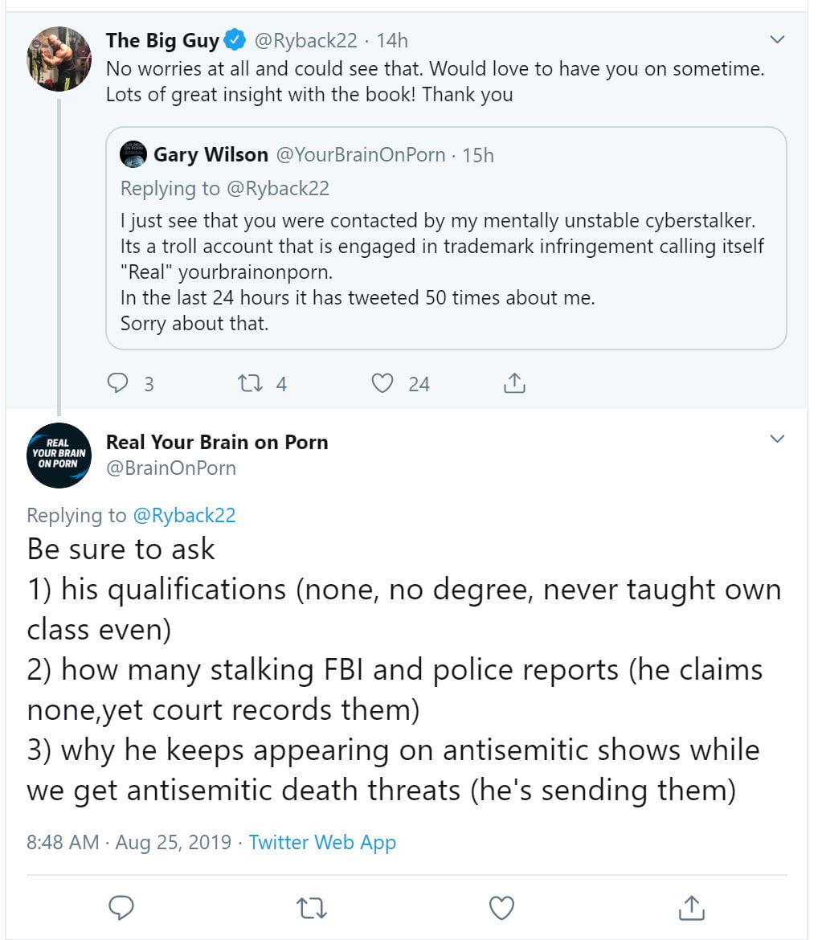Retweet the Real Your Brain on Porn tweet
Viewport: 822px width, 940px height.
(x=310, y=908)
